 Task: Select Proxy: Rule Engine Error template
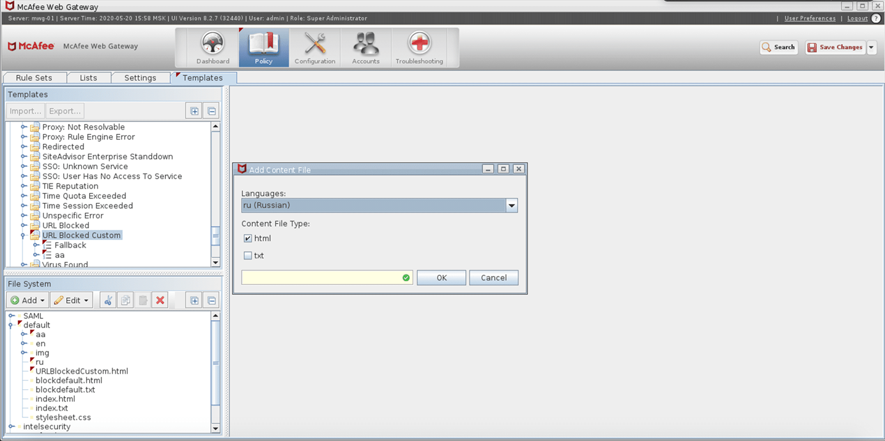point(88,137)
